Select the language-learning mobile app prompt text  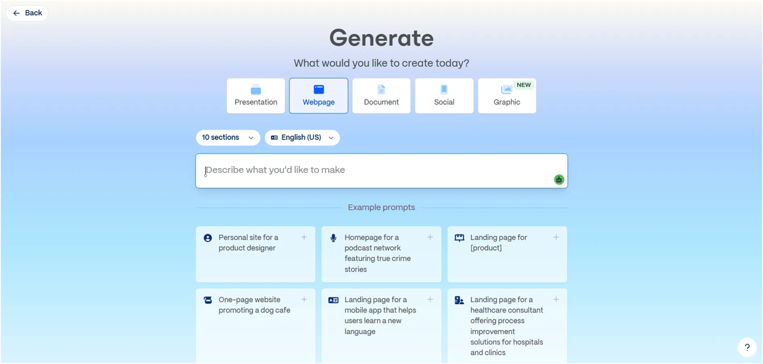[x=380, y=316]
